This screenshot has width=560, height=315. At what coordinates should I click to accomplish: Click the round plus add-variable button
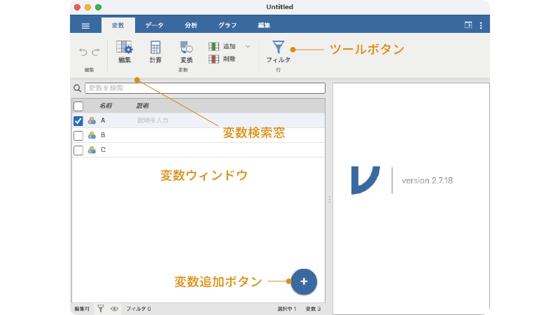coord(304,281)
